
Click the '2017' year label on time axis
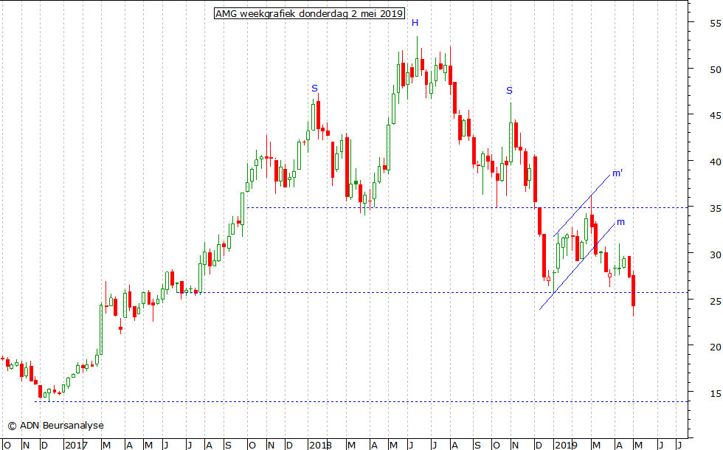(x=75, y=445)
